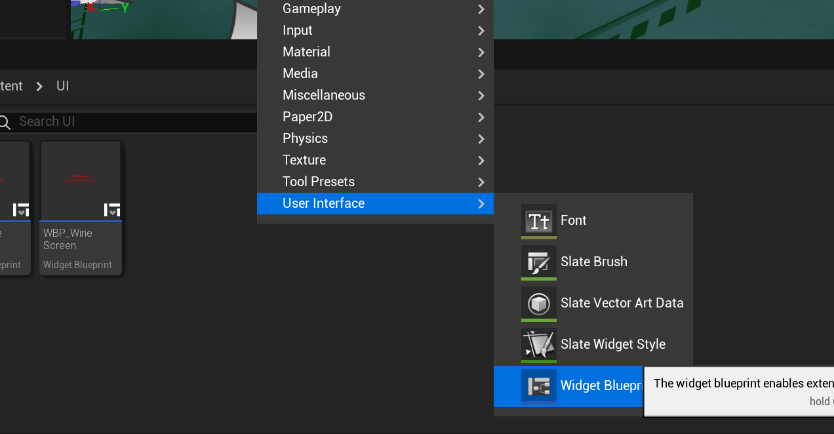Choose Slate Widget Style entry
The width and height of the screenshot is (834, 434).
[593, 345]
